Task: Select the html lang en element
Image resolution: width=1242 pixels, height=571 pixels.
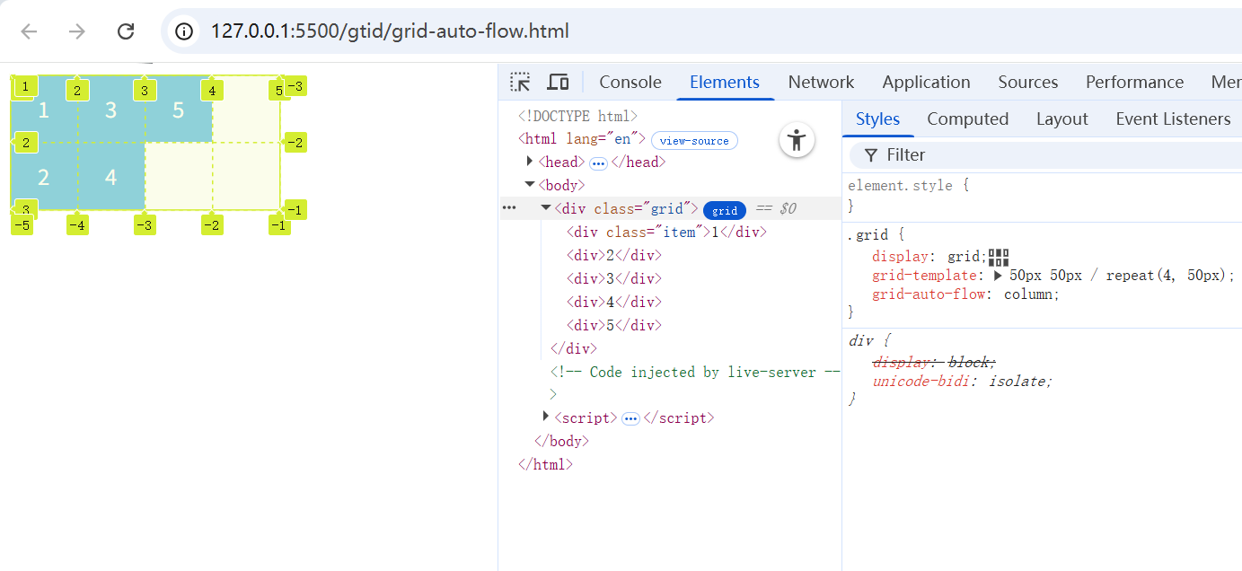Action: pyautogui.click(x=582, y=138)
